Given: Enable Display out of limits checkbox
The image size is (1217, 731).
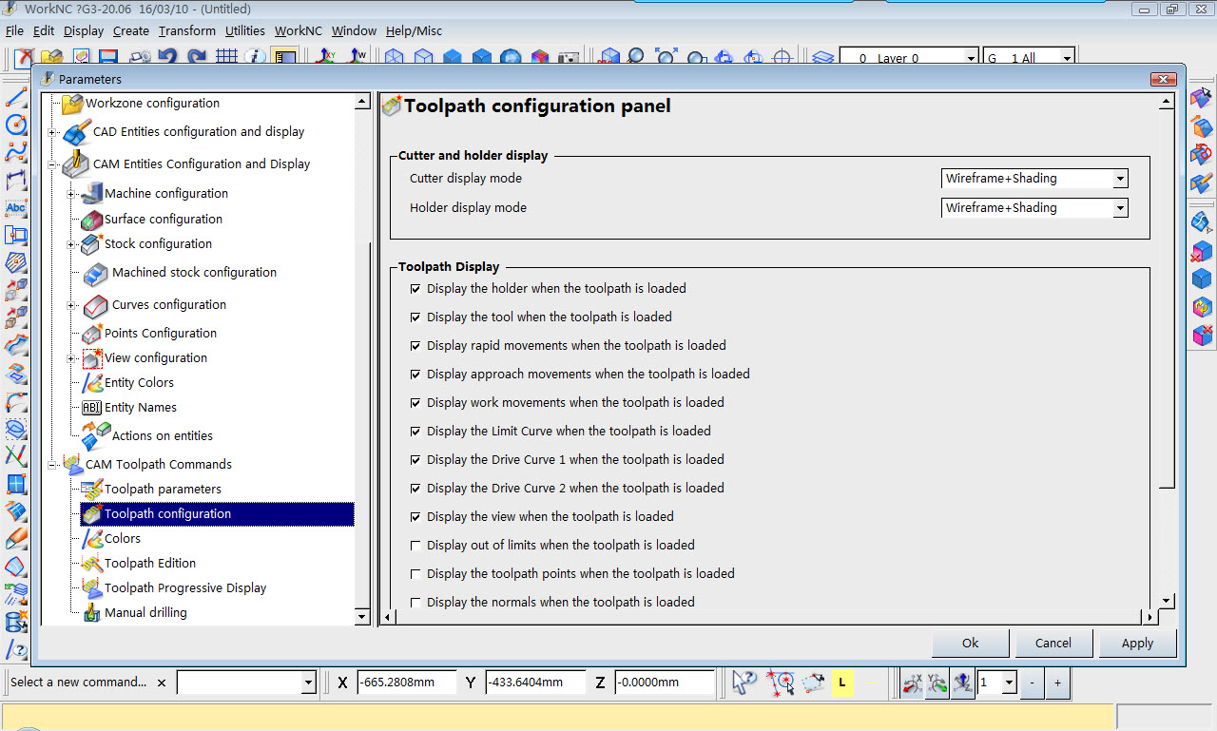Looking at the screenshot, I should pos(415,545).
